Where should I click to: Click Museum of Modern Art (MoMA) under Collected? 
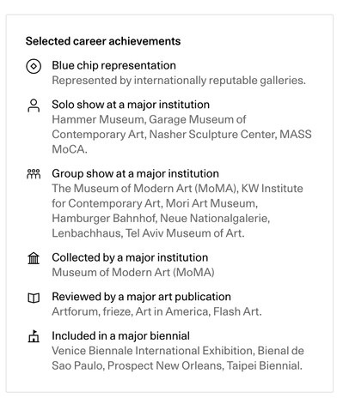[x=133, y=272]
